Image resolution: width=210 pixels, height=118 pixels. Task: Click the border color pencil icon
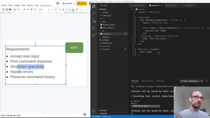(x=28, y=10)
